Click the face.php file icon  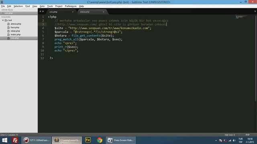point(8,28)
